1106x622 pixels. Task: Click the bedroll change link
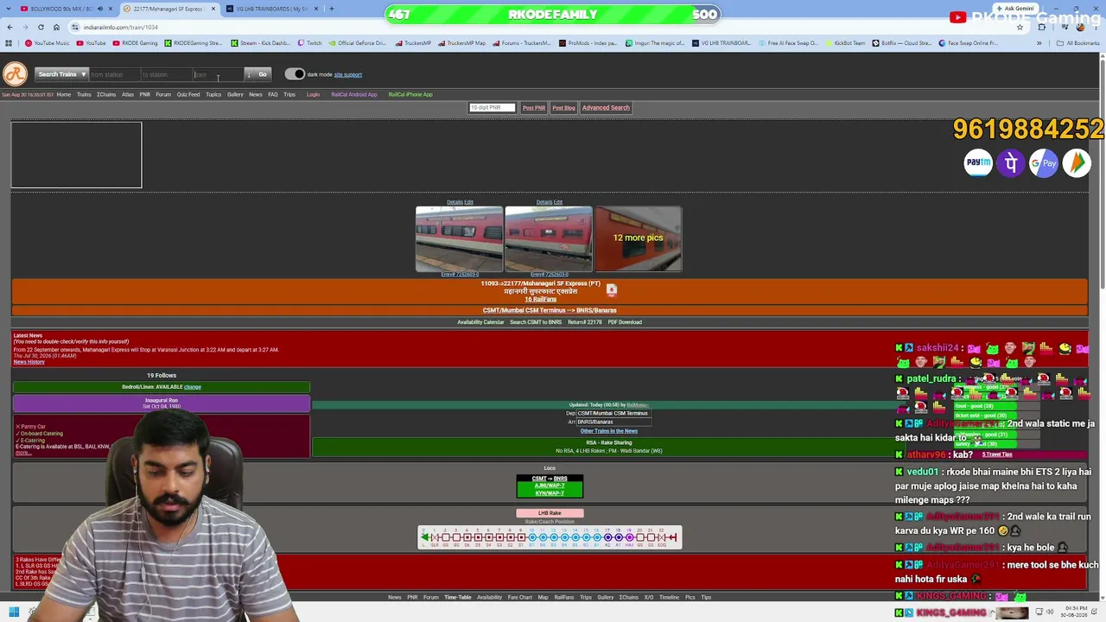tap(192, 387)
